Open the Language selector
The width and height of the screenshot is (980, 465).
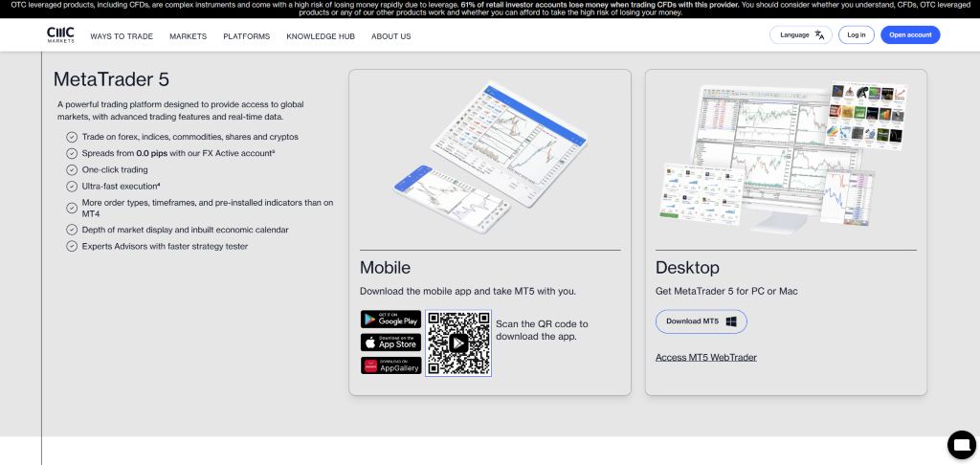click(801, 35)
